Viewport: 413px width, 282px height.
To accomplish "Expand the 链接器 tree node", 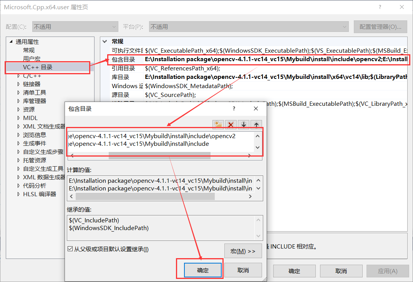I will (x=18, y=84).
